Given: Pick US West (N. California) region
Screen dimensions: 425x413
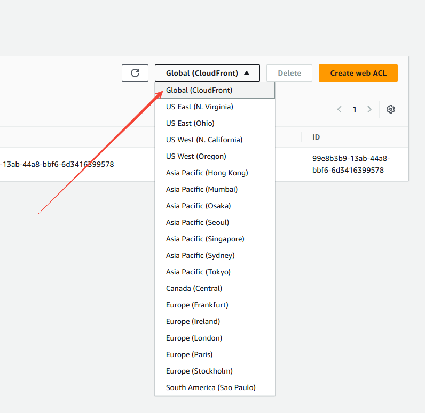Looking at the screenshot, I should [204, 140].
